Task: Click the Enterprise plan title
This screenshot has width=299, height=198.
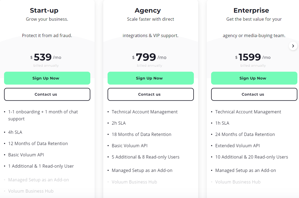Action: click(x=251, y=10)
